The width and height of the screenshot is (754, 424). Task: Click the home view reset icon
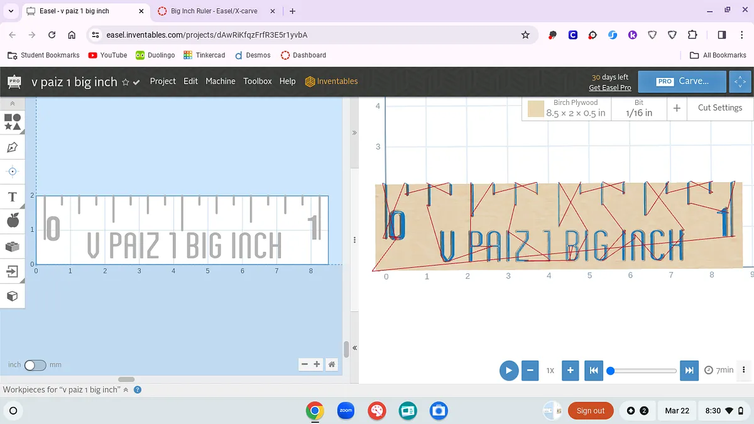coord(332,364)
